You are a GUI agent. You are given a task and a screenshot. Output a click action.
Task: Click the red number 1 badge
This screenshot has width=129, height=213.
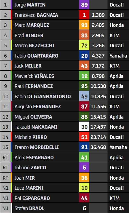84,15
